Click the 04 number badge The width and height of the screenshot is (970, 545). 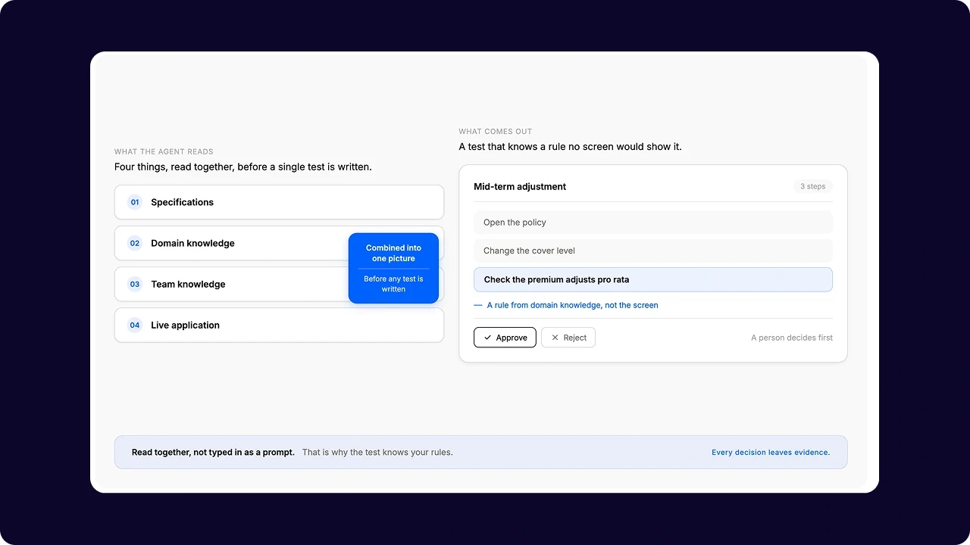click(x=135, y=325)
